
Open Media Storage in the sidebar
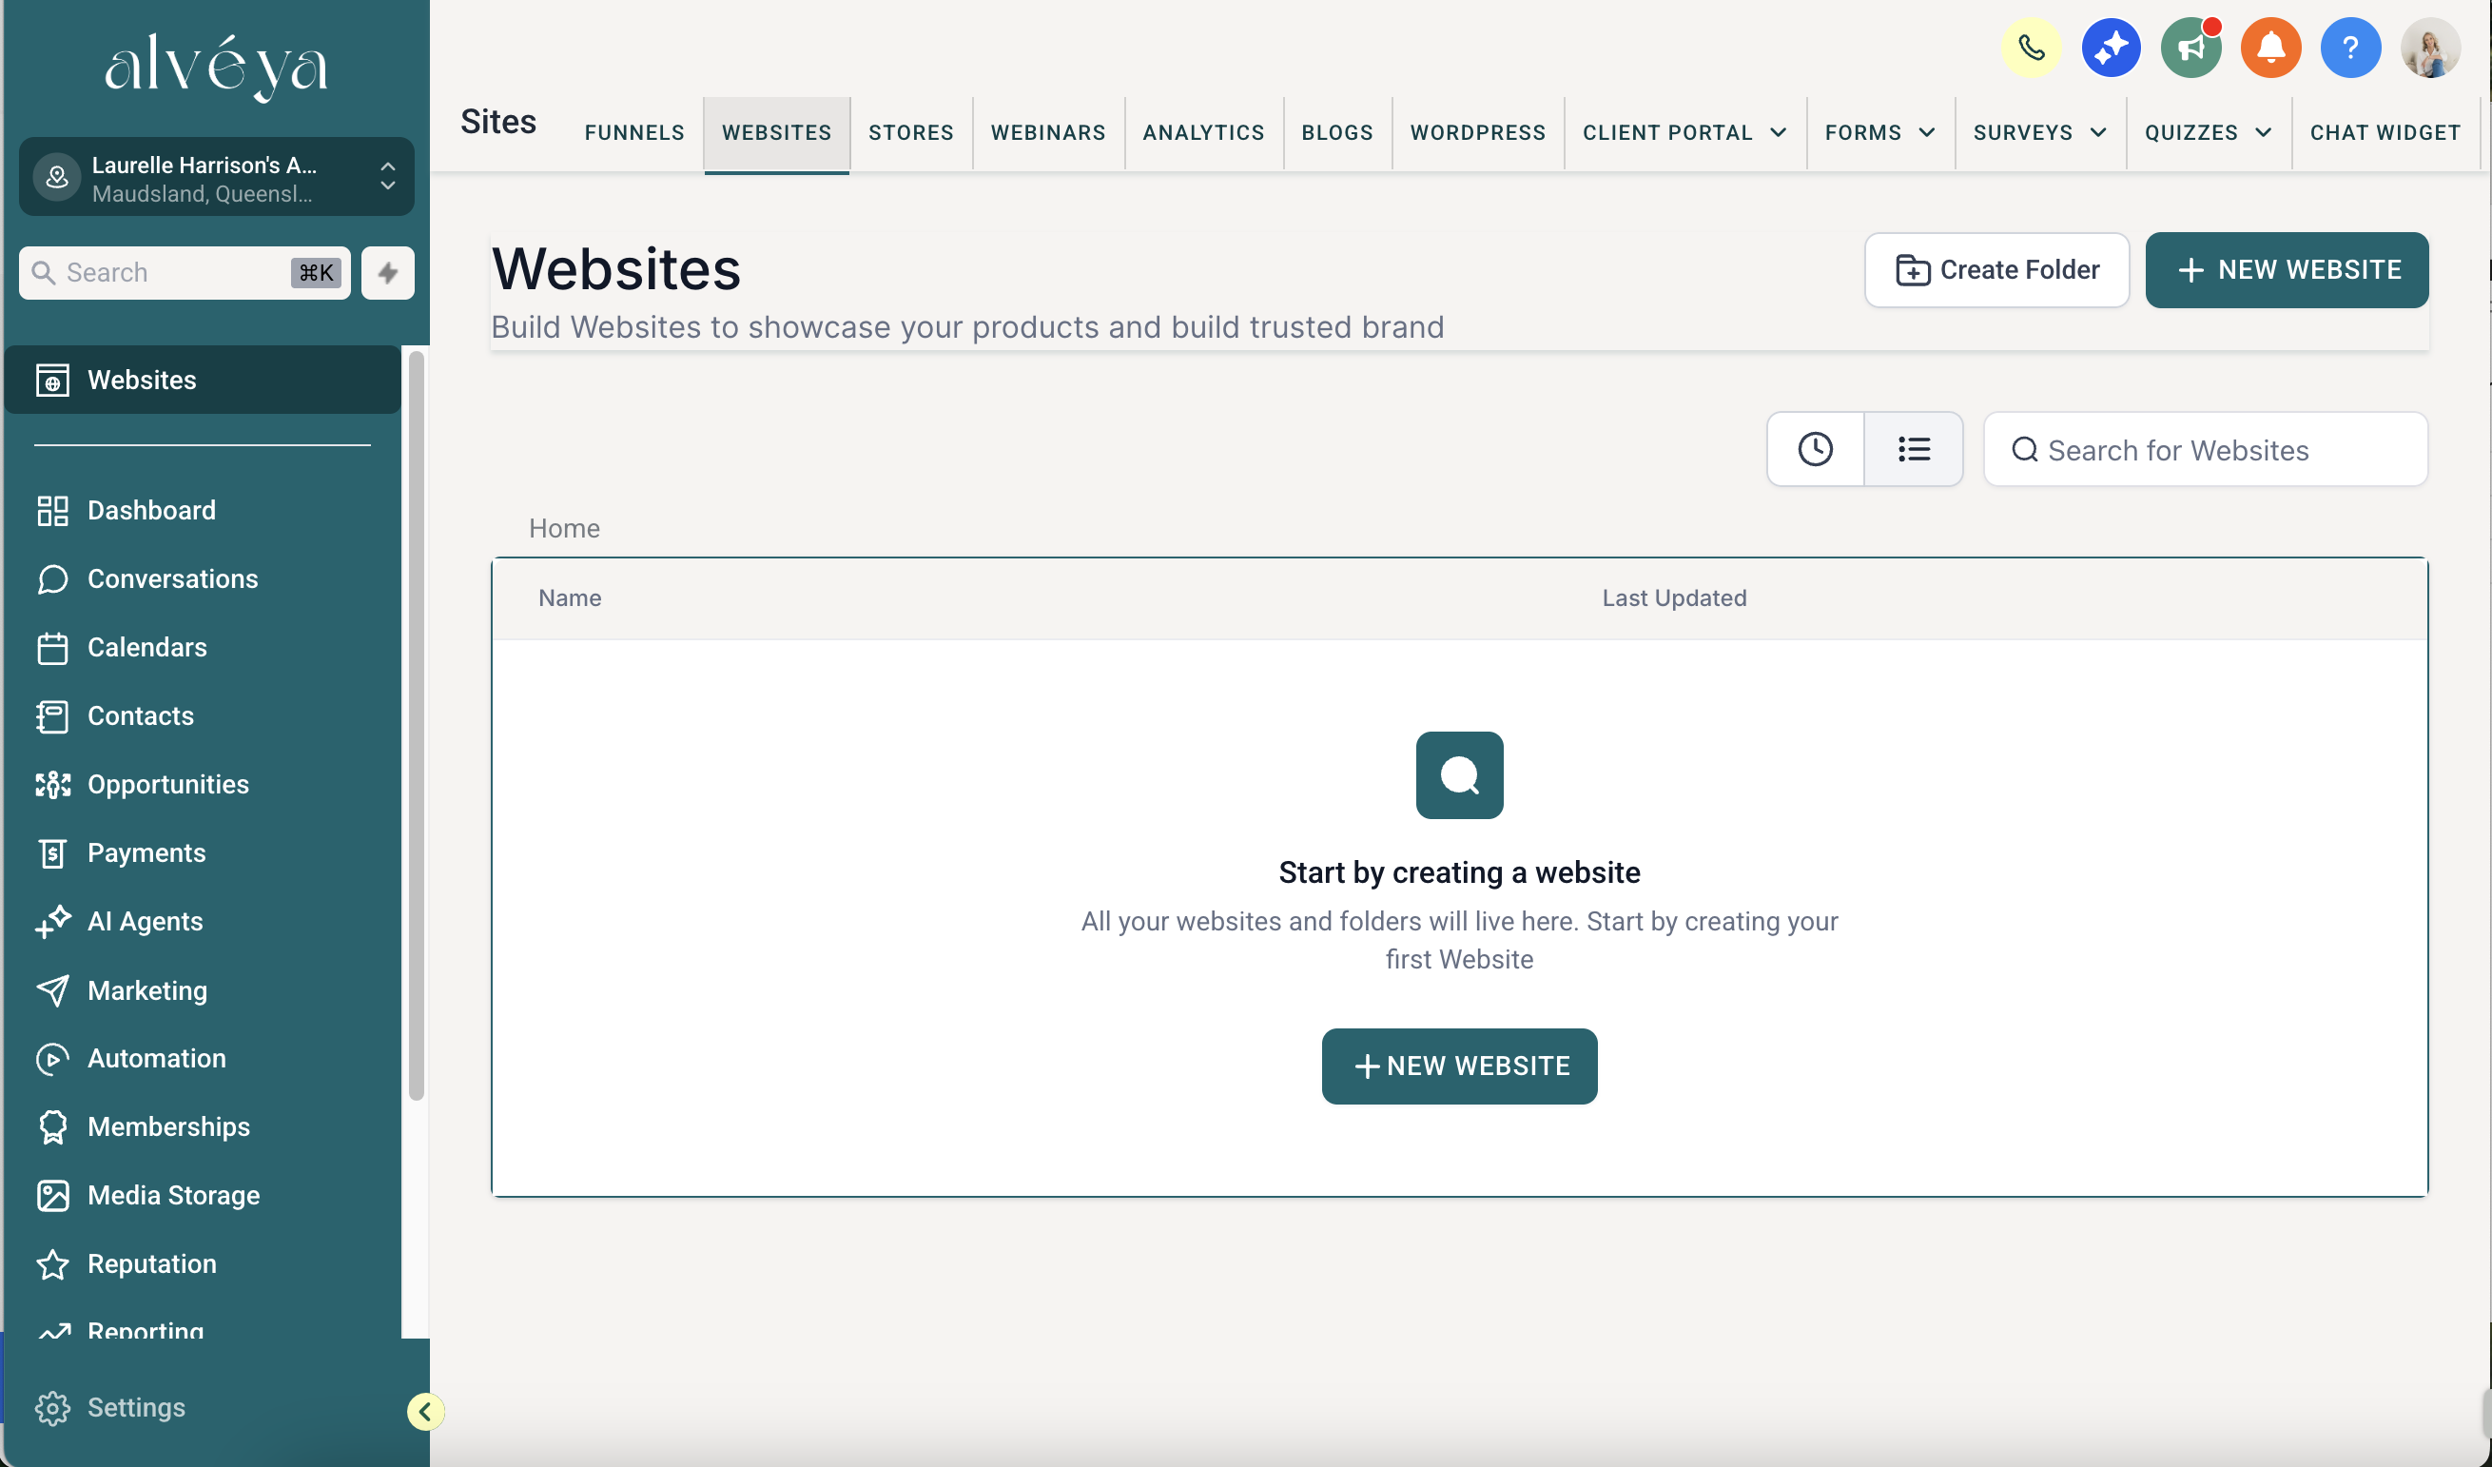tap(203, 1195)
